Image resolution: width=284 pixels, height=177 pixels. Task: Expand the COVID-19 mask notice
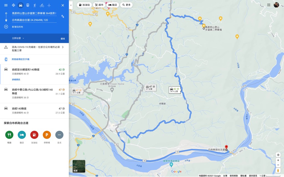tap(34, 49)
